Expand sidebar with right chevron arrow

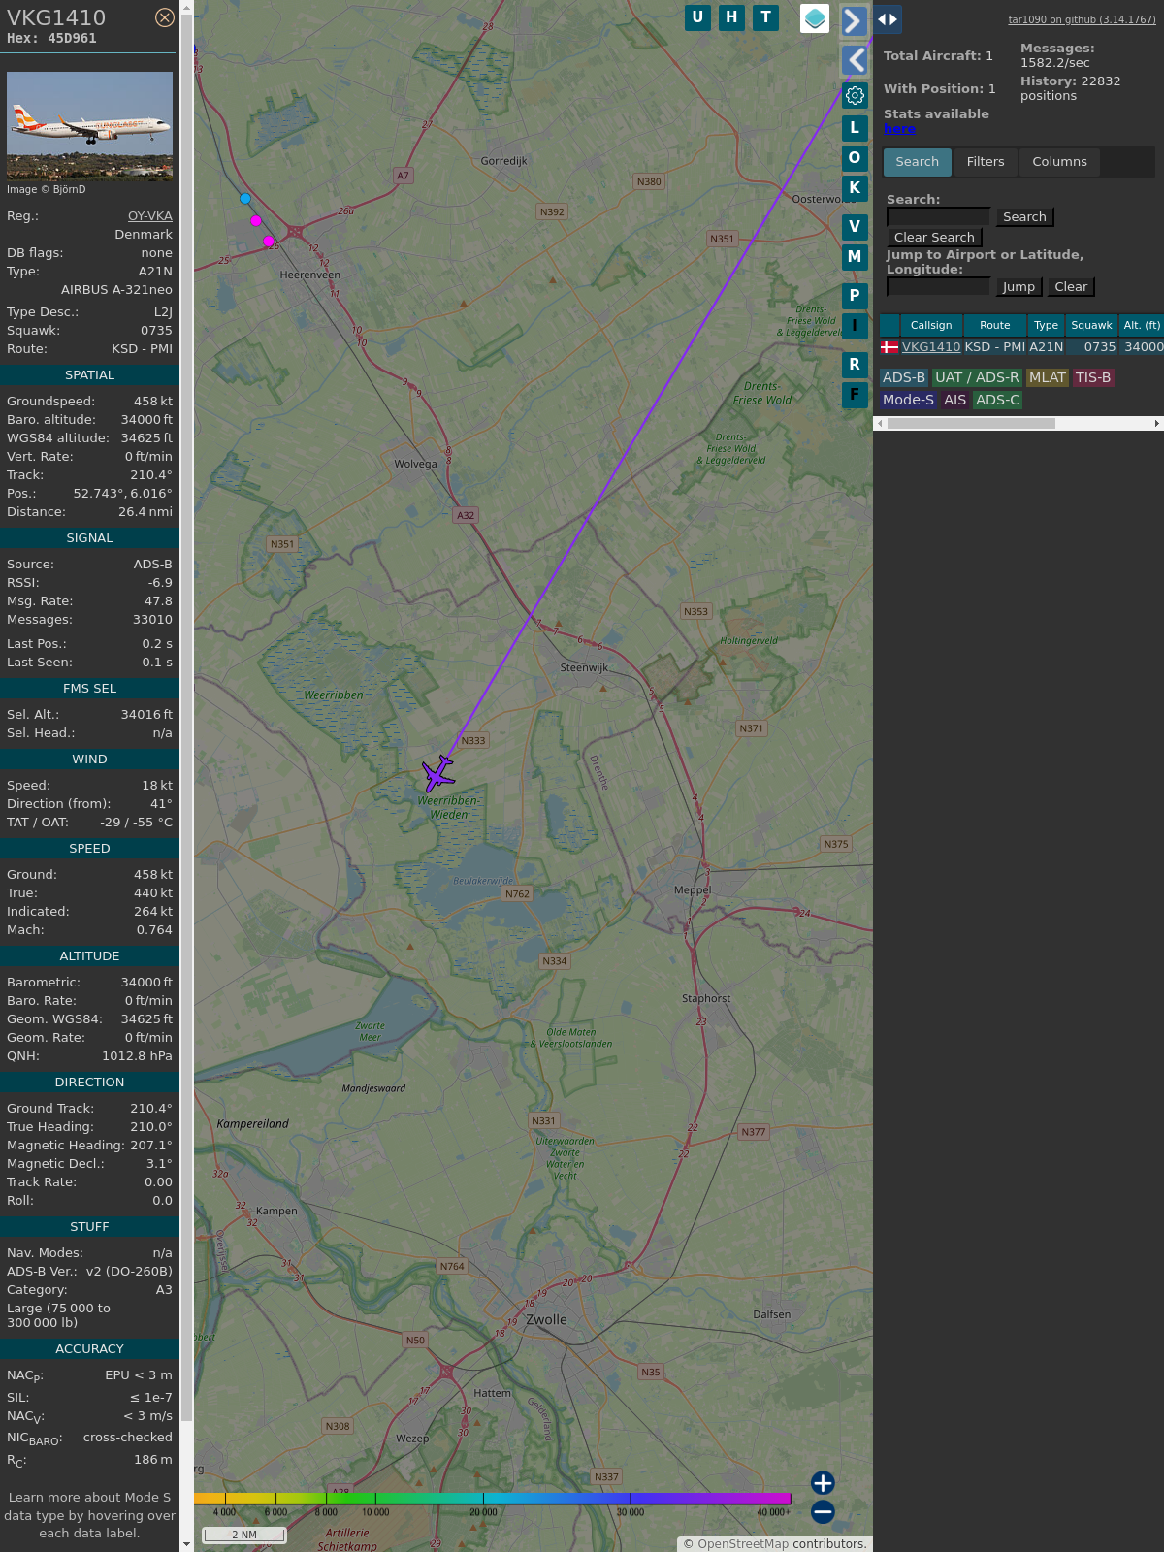tap(854, 20)
